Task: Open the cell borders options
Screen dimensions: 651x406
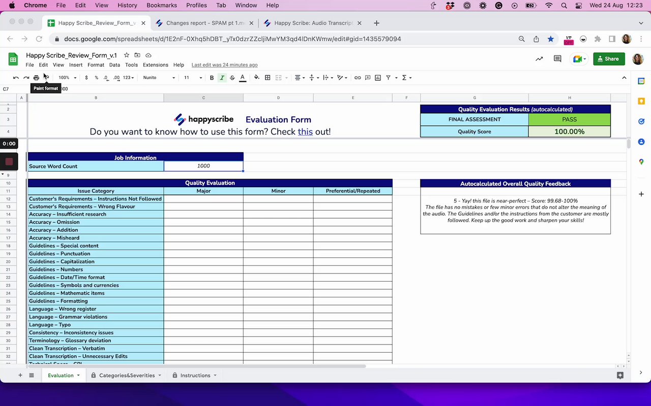Action: tap(268, 78)
